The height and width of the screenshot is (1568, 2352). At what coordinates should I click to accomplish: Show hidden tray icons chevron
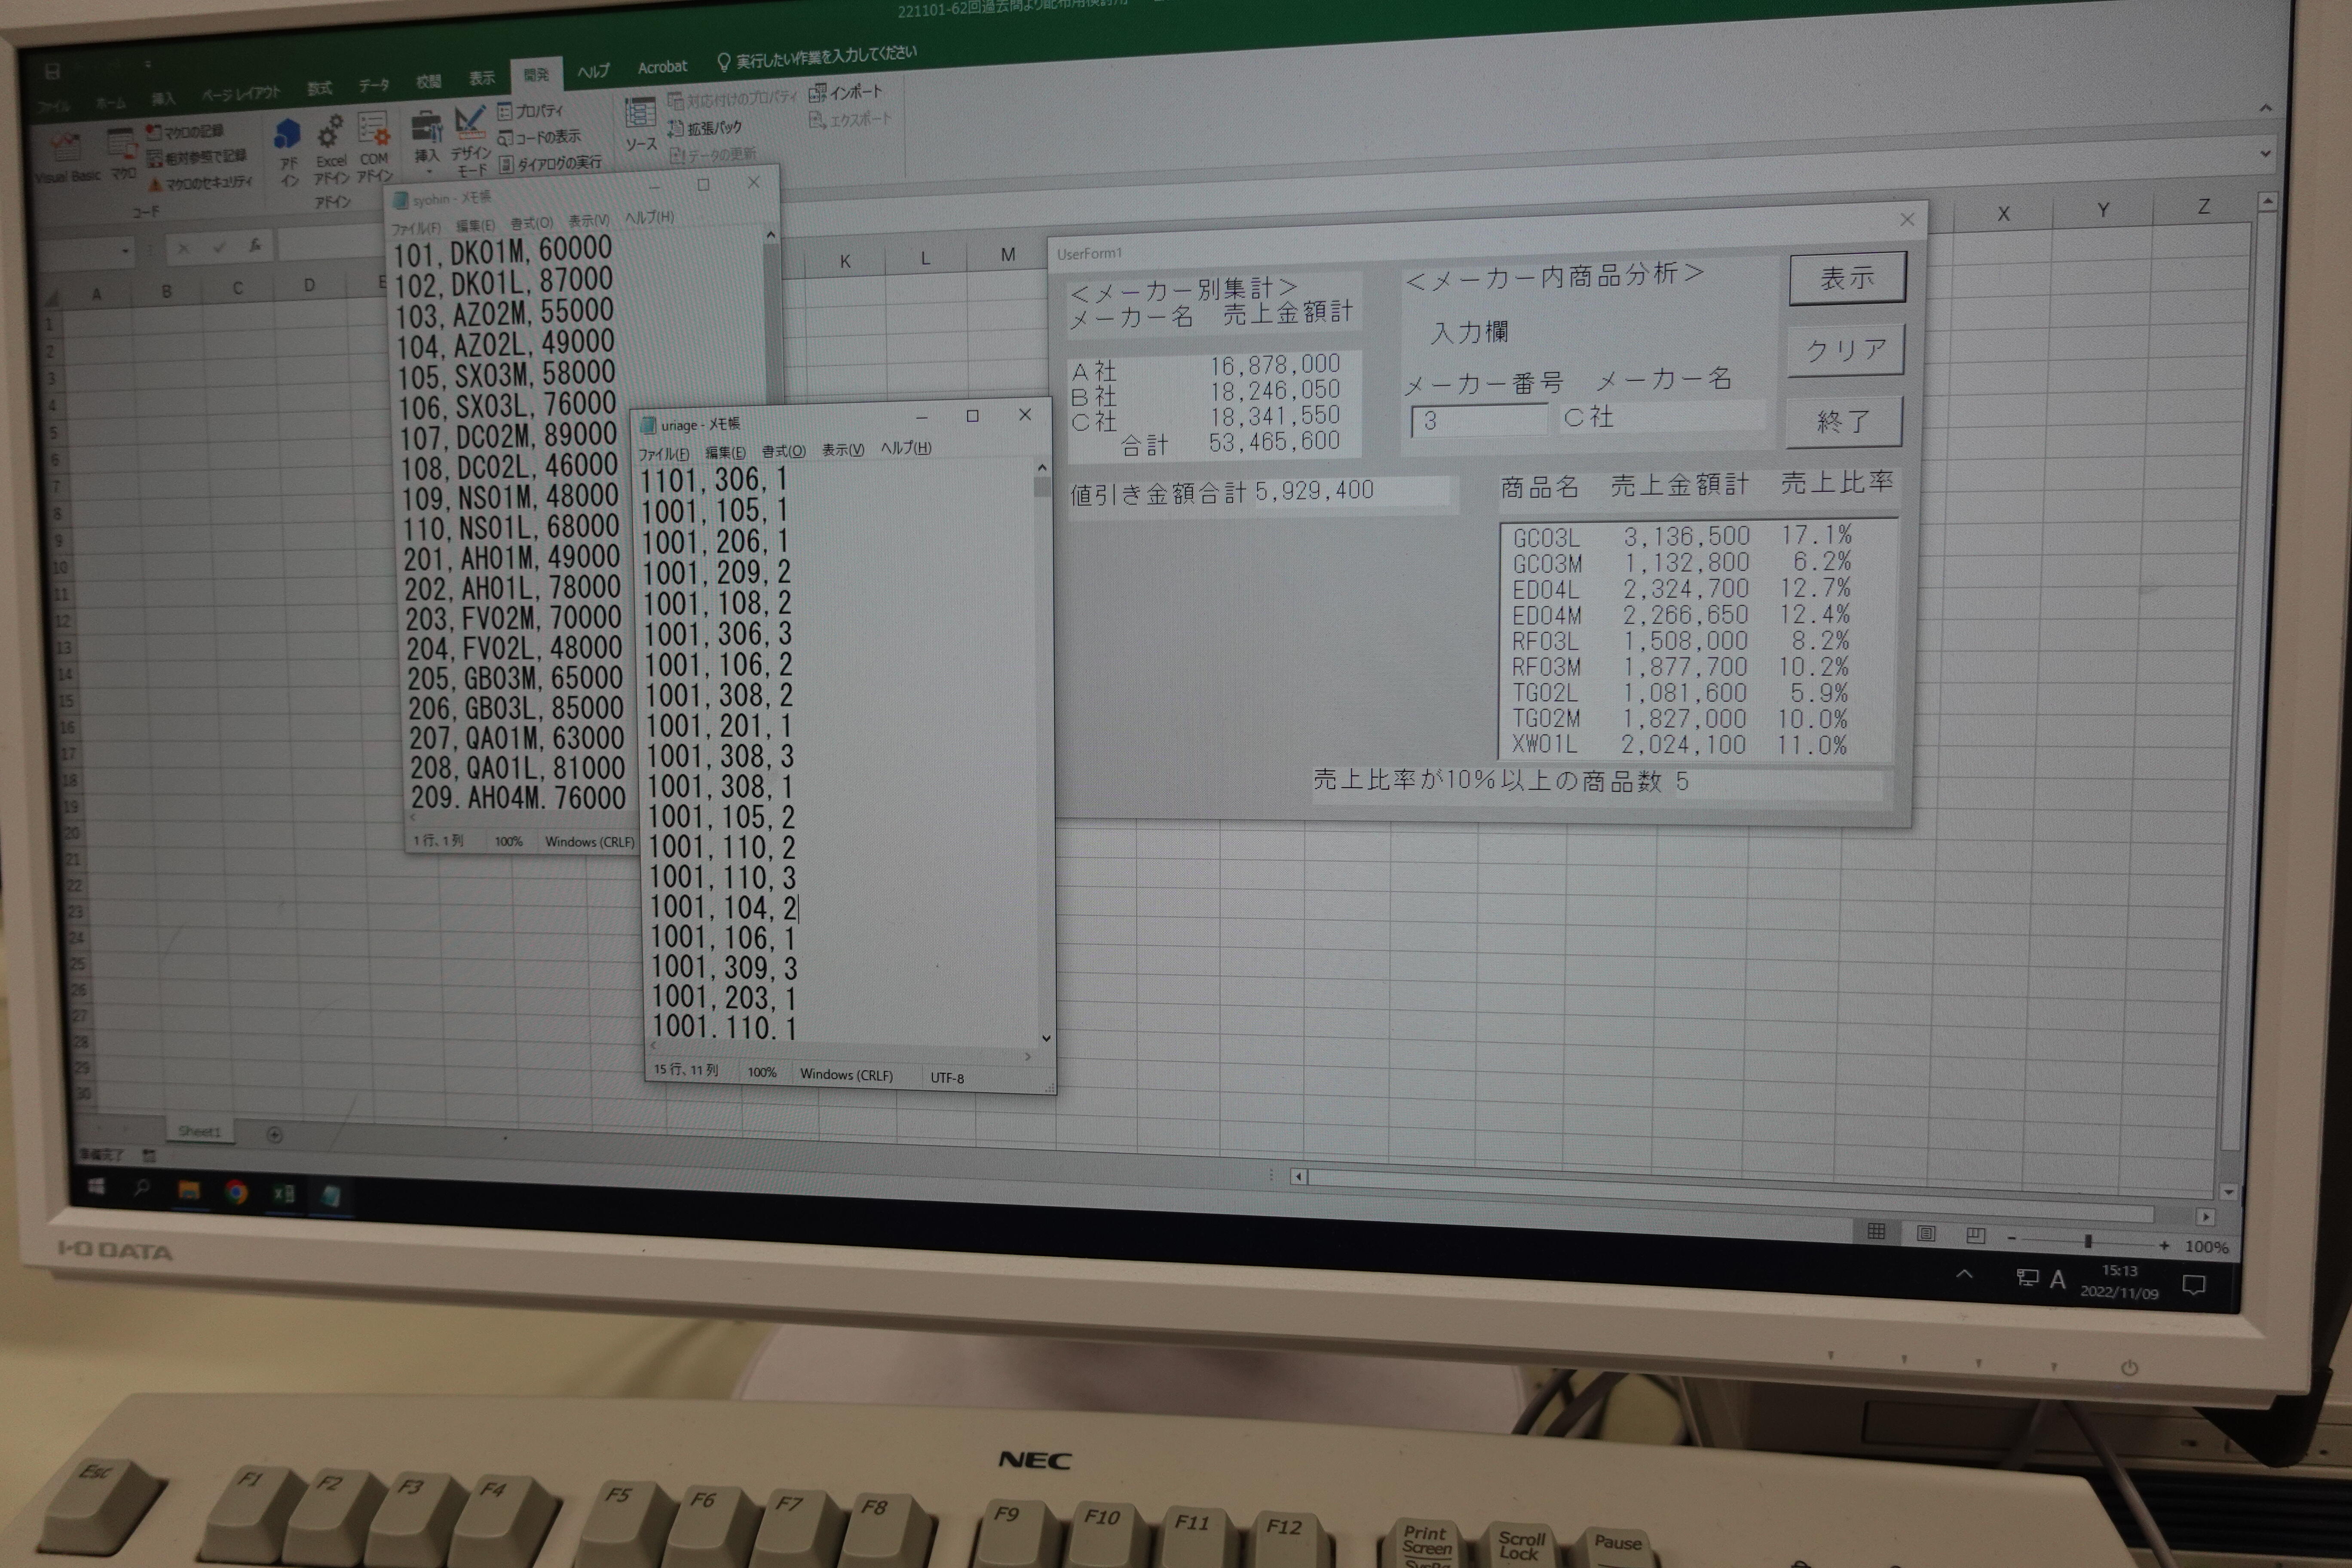click(x=1964, y=1274)
